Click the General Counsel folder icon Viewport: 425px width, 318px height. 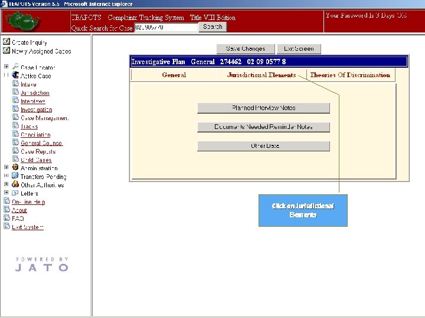(15, 143)
